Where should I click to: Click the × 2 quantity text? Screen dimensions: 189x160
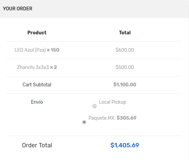54,67
